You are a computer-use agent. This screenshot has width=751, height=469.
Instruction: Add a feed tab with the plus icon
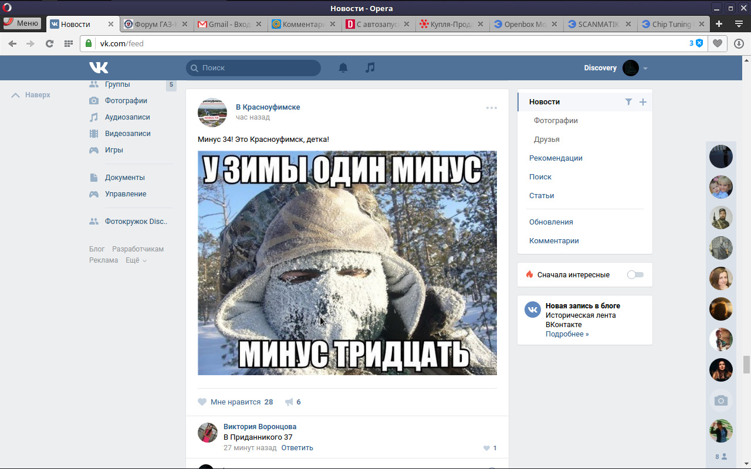pos(643,102)
